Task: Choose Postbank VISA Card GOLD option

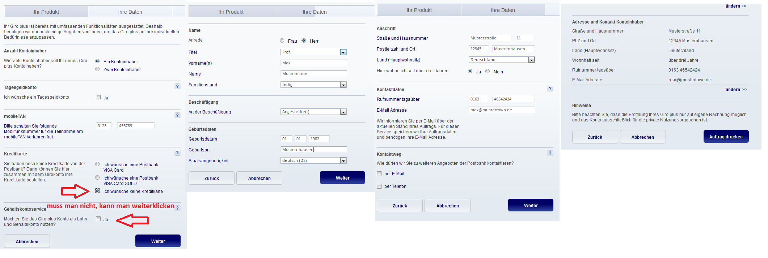Action: [97, 178]
